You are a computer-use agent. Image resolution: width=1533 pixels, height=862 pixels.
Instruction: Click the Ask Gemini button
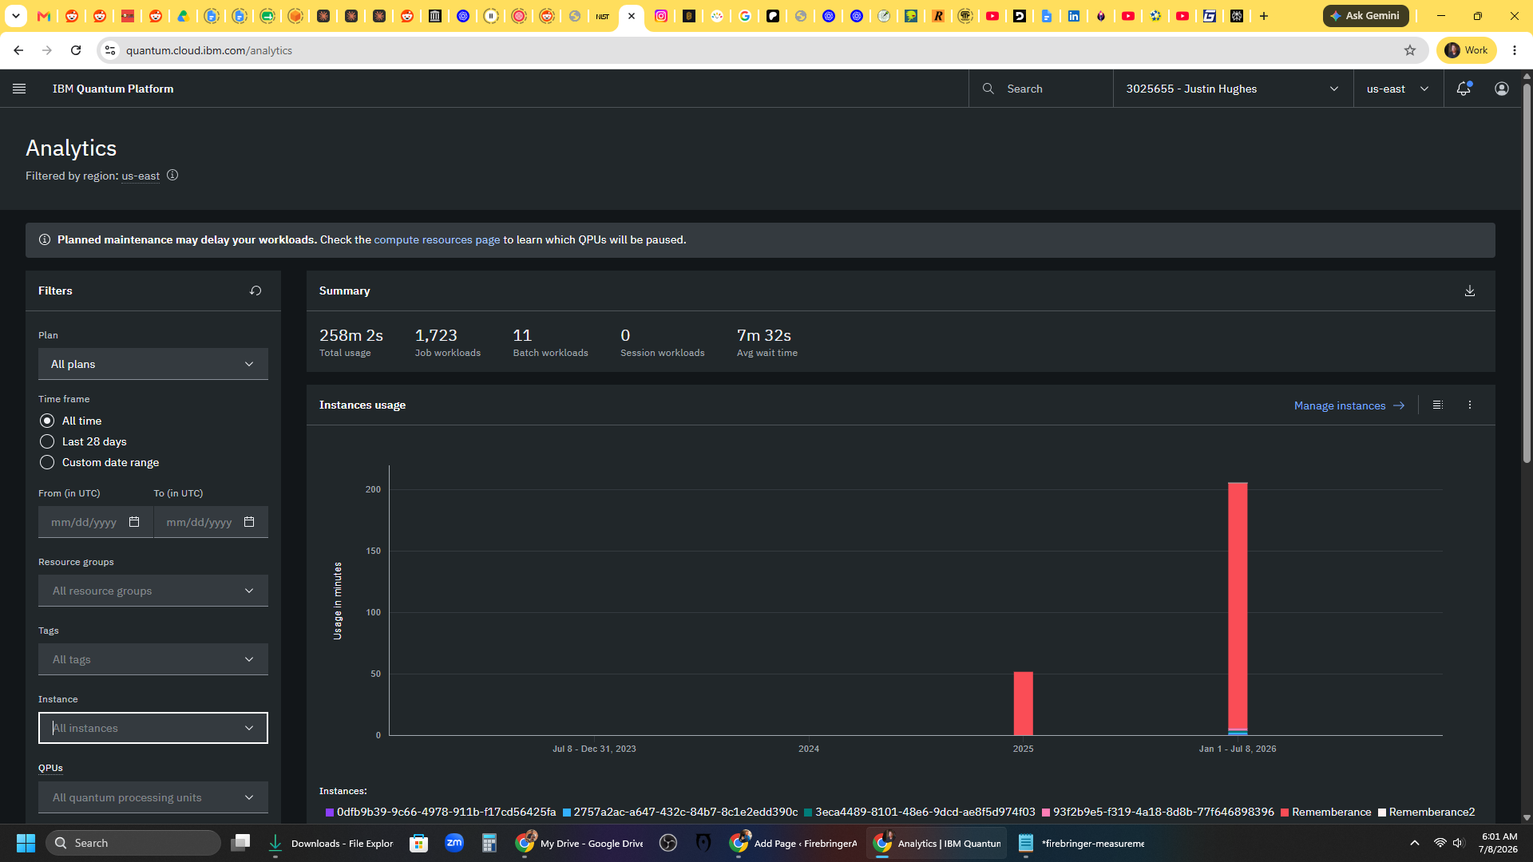(1365, 16)
